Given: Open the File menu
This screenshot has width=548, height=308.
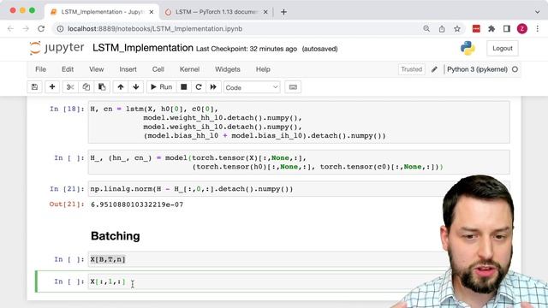Looking at the screenshot, I should coord(40,69).
